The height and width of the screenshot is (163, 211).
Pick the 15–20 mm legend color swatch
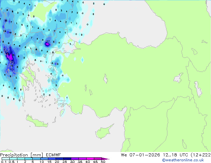52,159
